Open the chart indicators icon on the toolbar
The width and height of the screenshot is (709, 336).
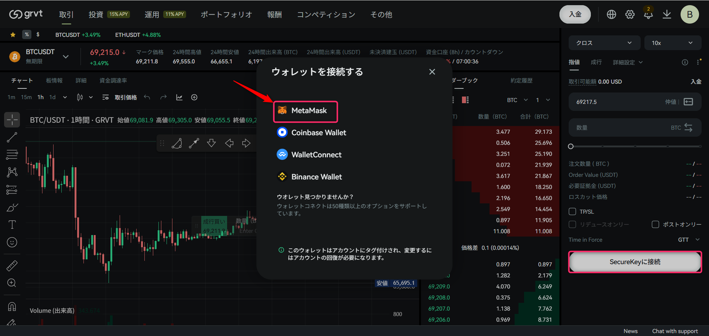pos(179,97)
